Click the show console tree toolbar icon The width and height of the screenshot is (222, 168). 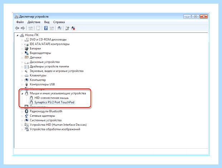click(x=30, y=28)
